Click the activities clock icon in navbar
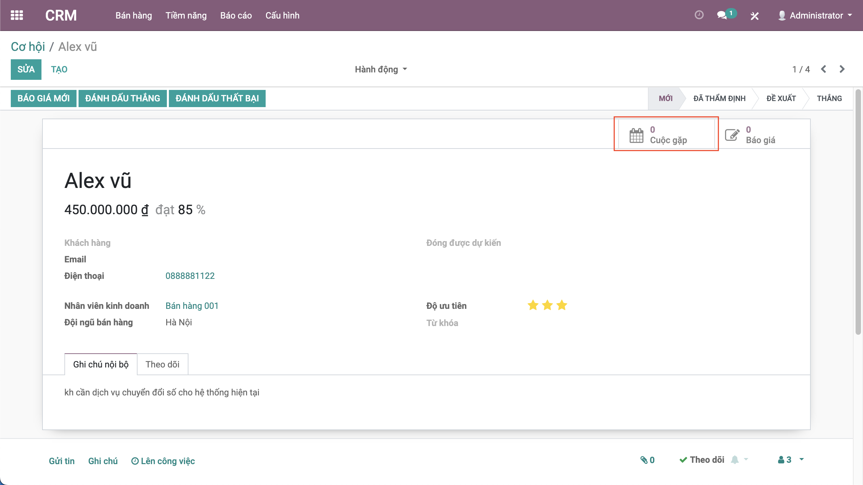 (699, 15)
